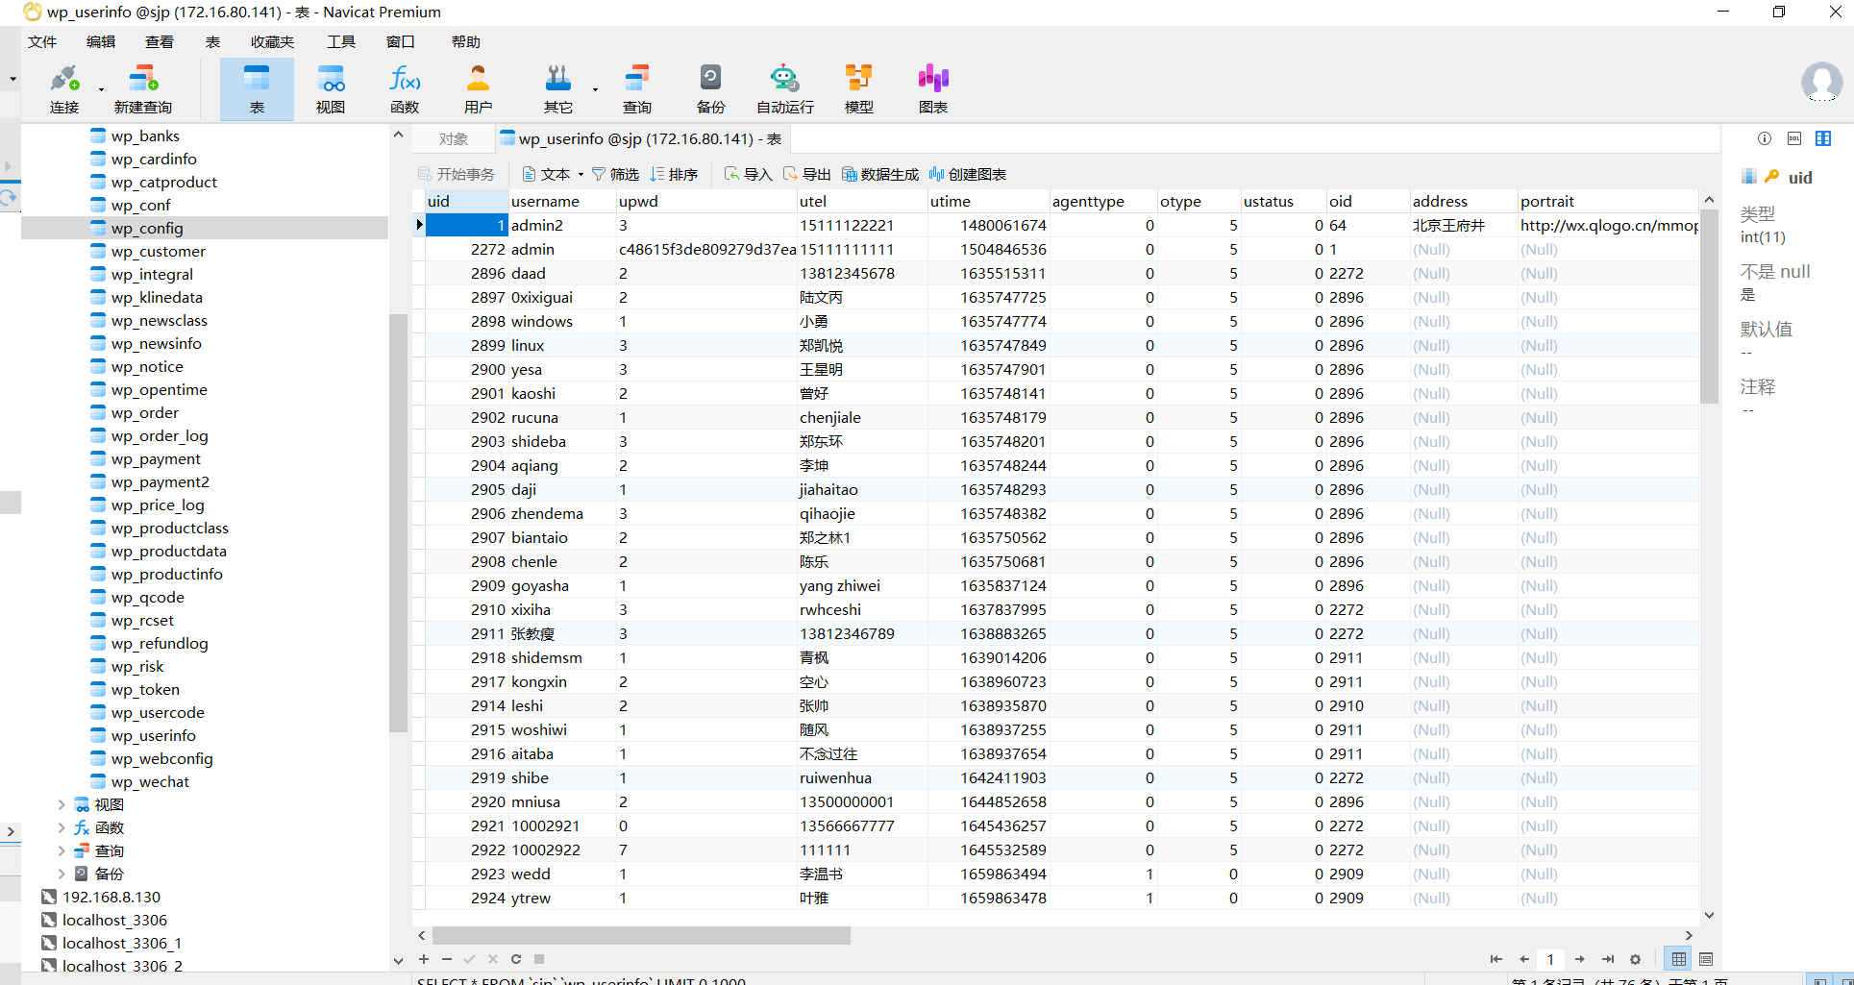
Task: Expand the 视图 tree node
Action: click(x=62, y=804)
